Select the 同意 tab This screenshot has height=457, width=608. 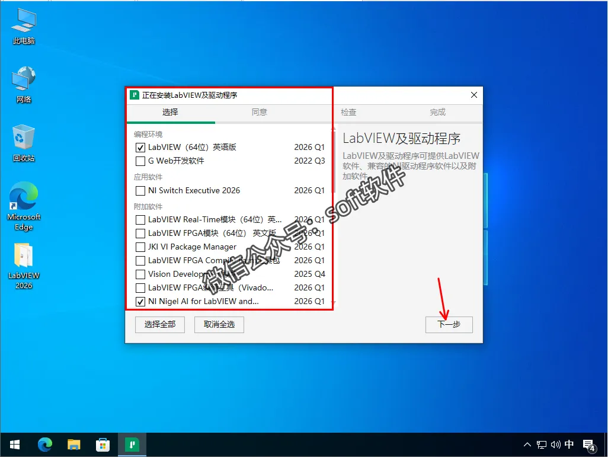click(x=260, y=113)
